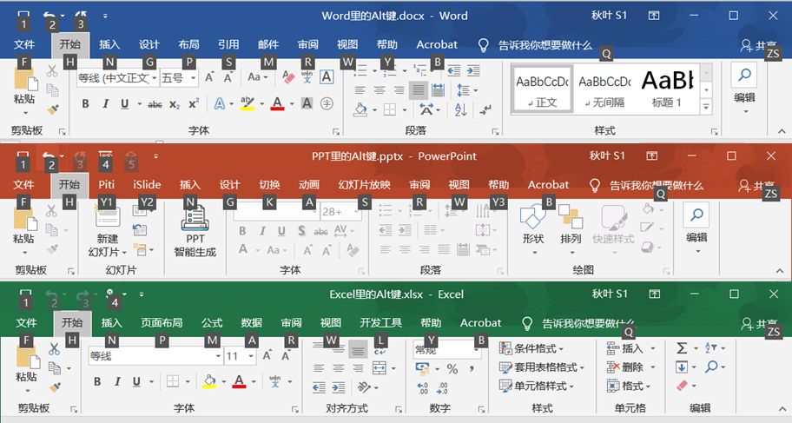Open Word font dialog launcher
The image size is (792, 423).
click(x=336, y=131)
